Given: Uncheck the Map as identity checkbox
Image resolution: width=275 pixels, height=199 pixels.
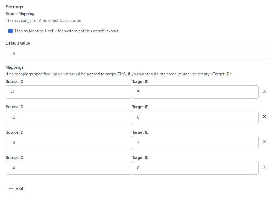Looking at the screenshot, I should pos(10,31).
